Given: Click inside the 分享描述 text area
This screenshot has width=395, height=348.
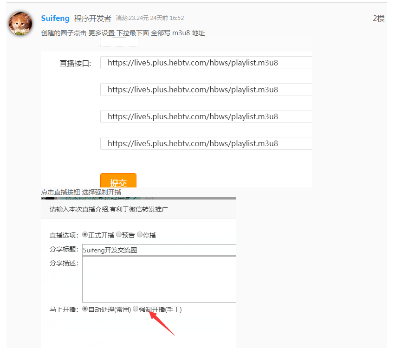Looking at the screenshot, I should point(159,279).
